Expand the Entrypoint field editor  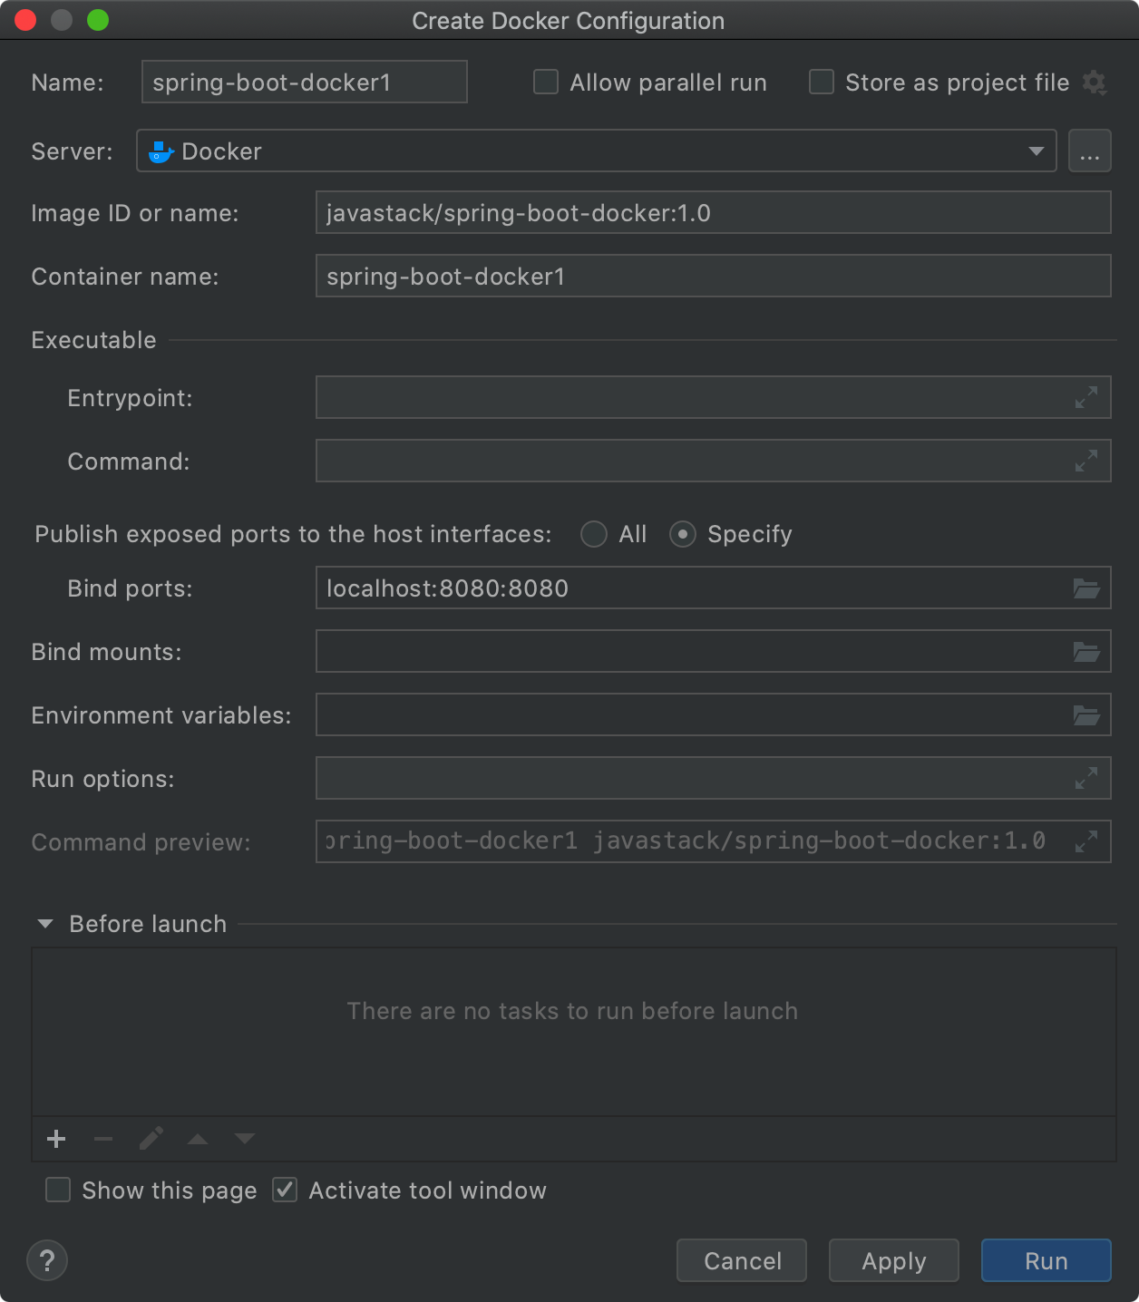coord(1086,397)
